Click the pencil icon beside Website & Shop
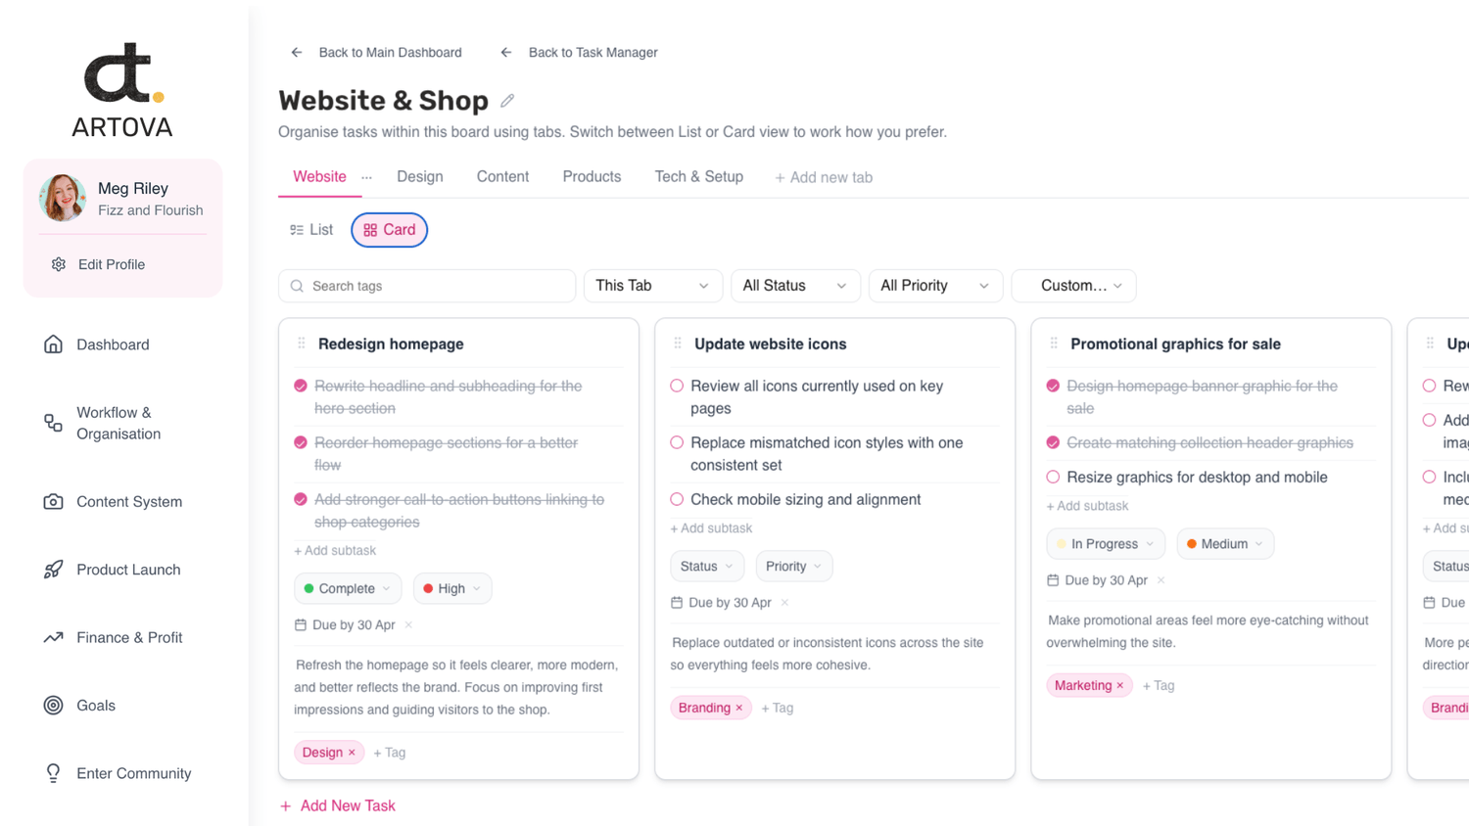Viewport: 1469px width, 826px height. [x=507, y=101]
